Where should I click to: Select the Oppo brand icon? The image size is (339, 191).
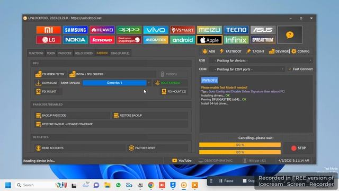pyautogui.click(x=129, y=30)
